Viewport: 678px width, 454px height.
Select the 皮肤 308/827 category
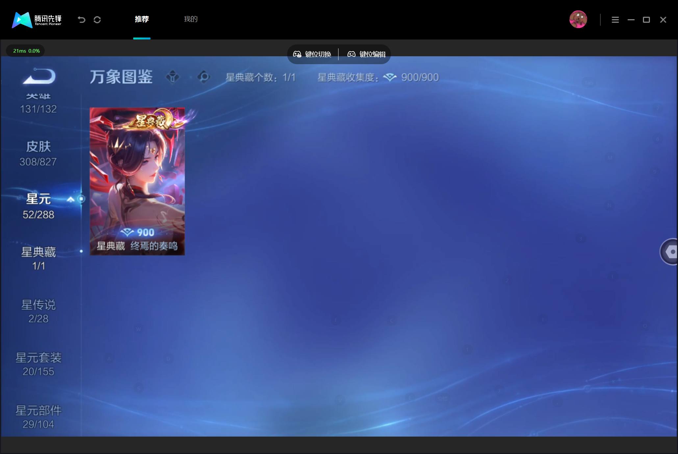(x=38, y=154)
